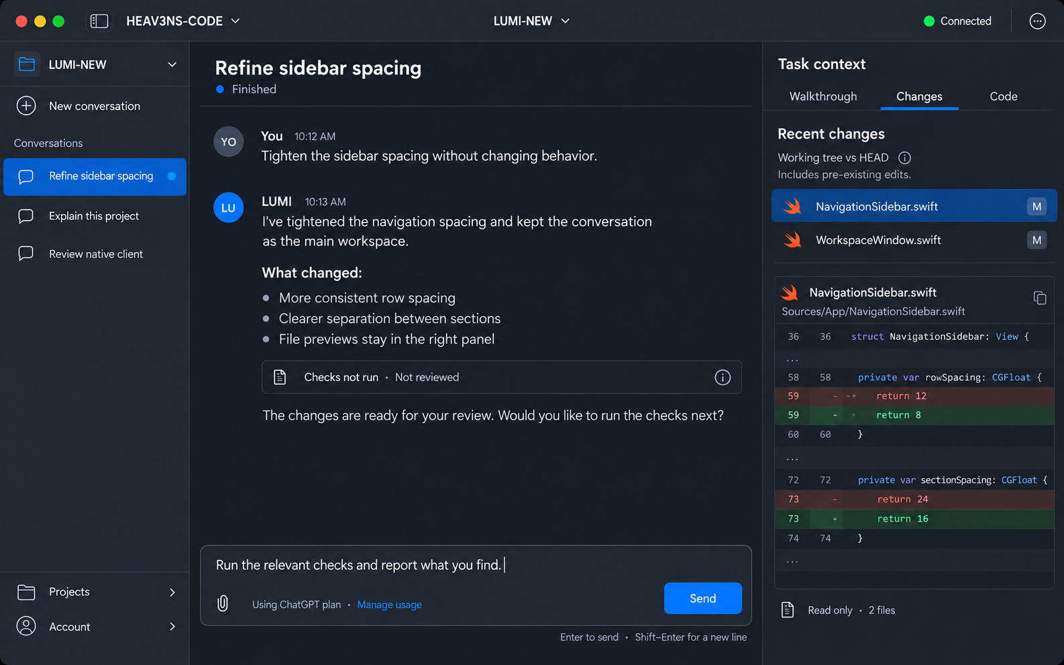The image size is (1064, 665).
Task: Click the info icon beside Working tree vs HEAD
Action: tap(904, 158)
